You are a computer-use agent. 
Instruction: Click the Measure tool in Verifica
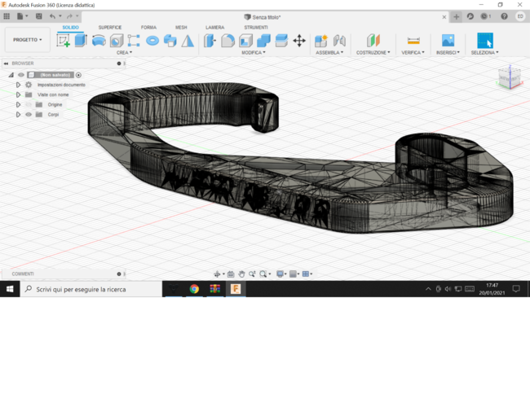(413, 41)
